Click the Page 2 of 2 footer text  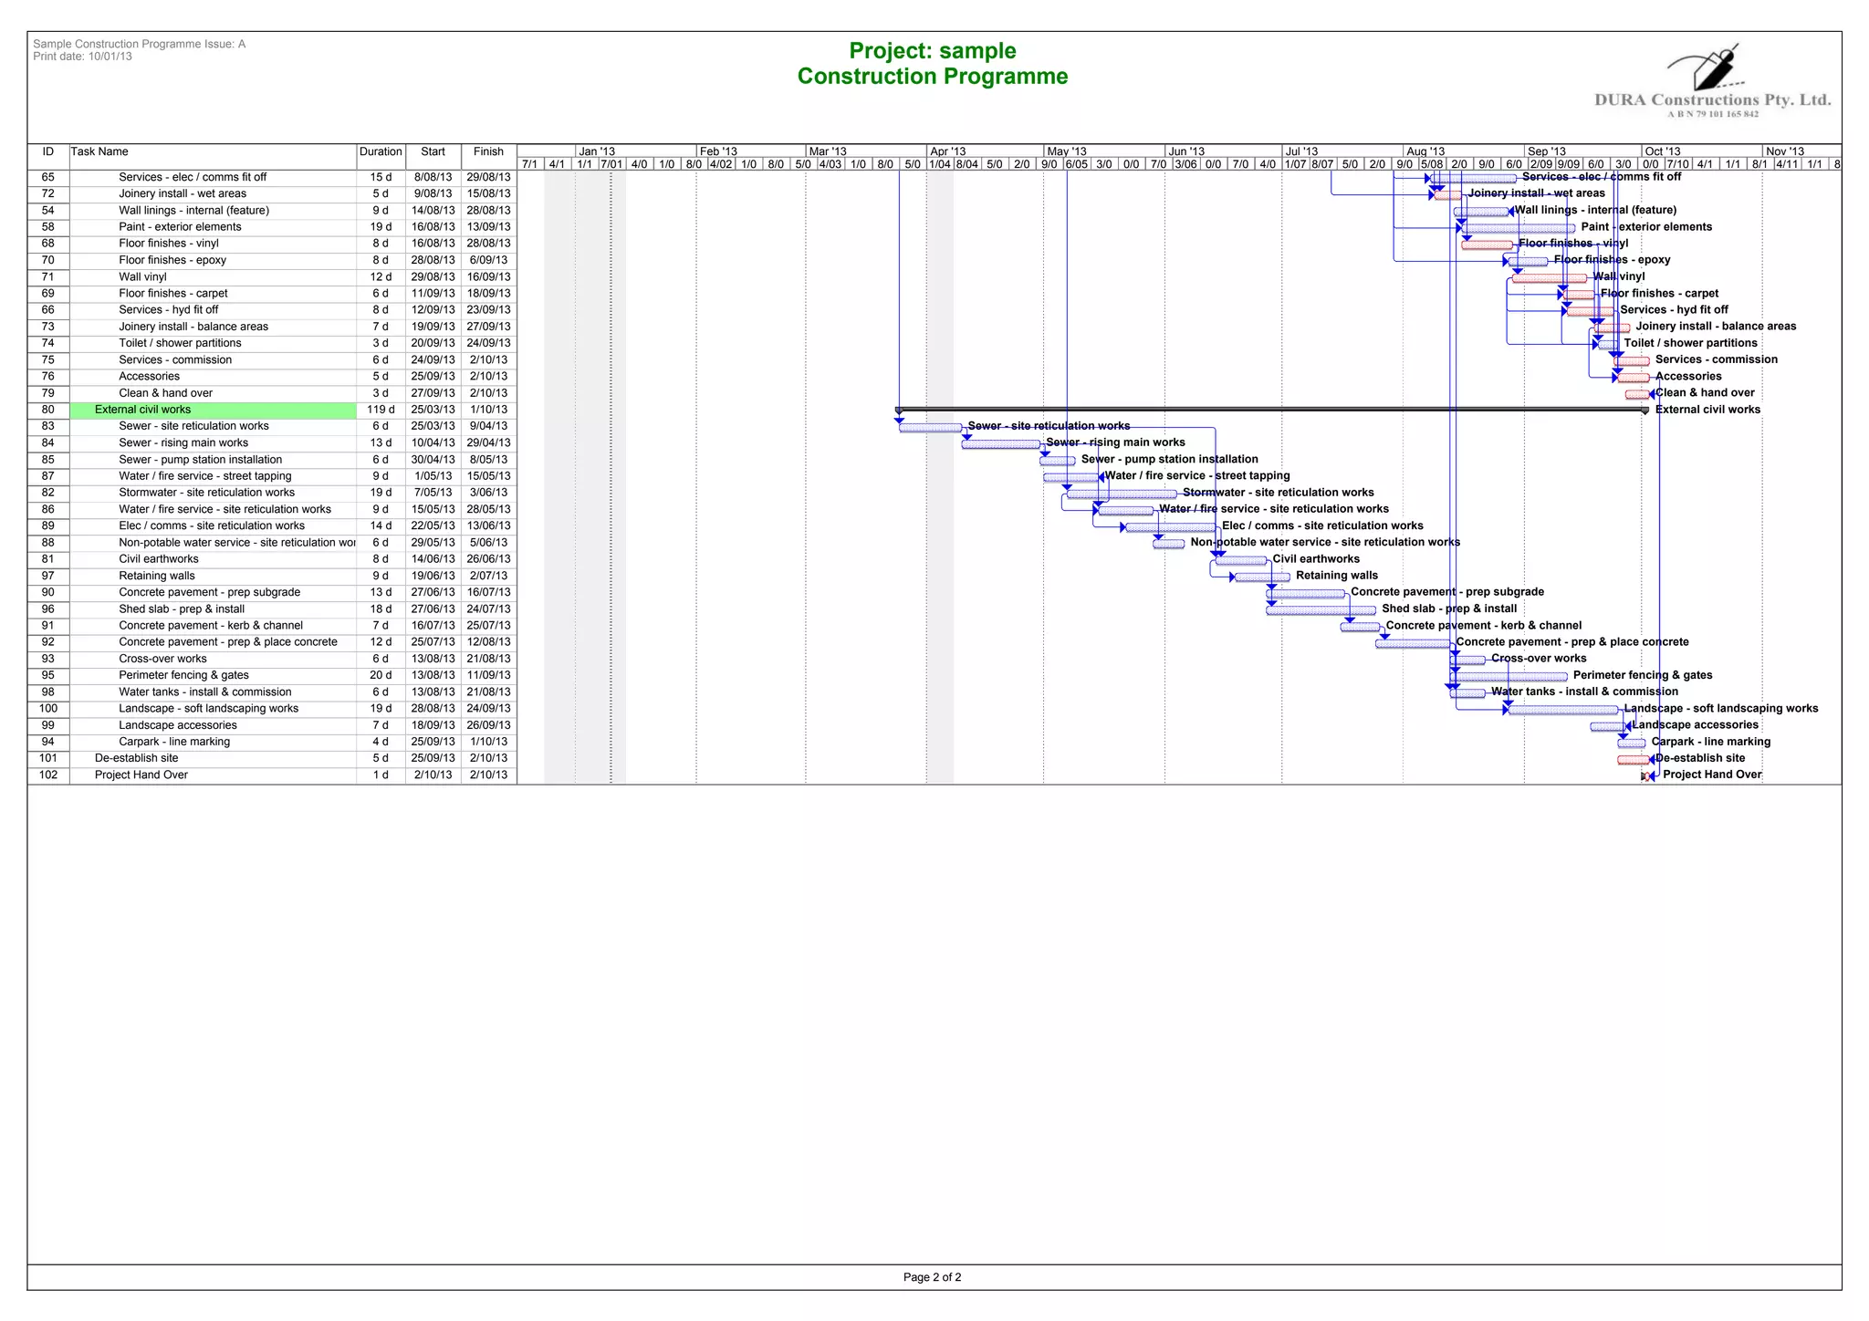point(932,1277)
